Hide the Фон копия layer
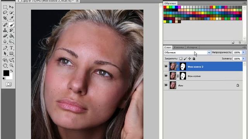 166,76
